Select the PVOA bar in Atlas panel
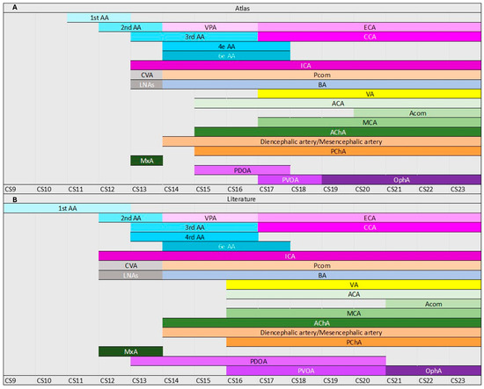The image size is (484, 389). (x=290, y=179)
